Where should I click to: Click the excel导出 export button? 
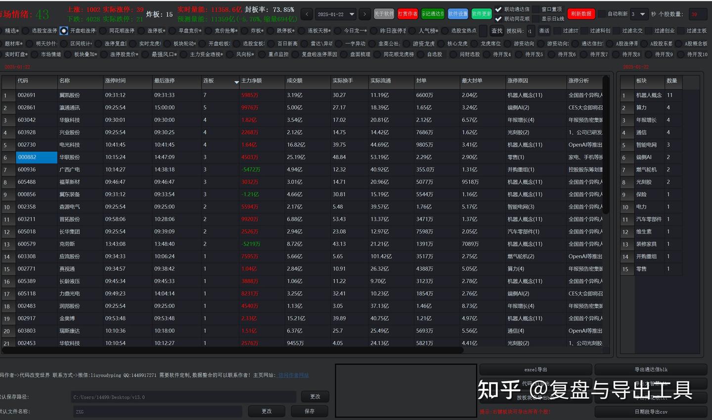[x=535, y=369]
